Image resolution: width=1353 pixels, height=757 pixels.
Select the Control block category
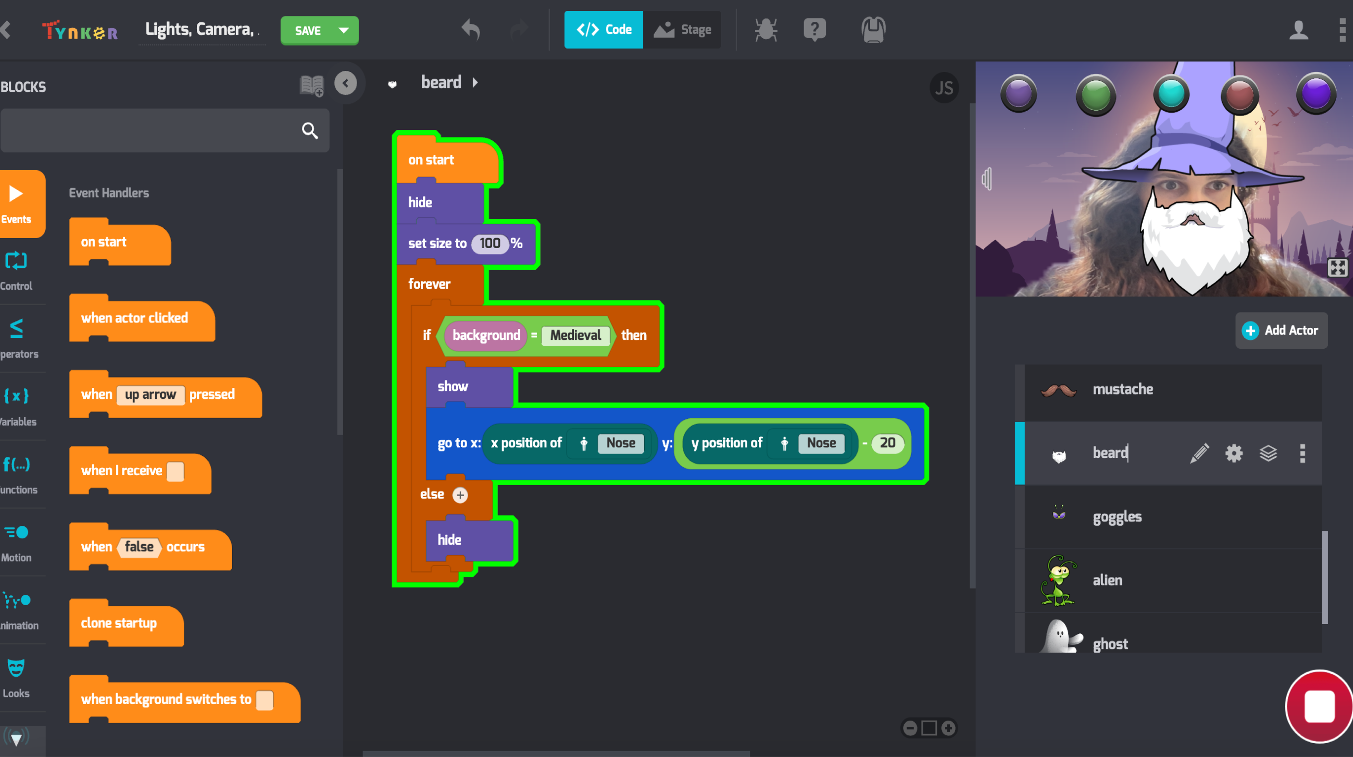[x=17, y=271]
